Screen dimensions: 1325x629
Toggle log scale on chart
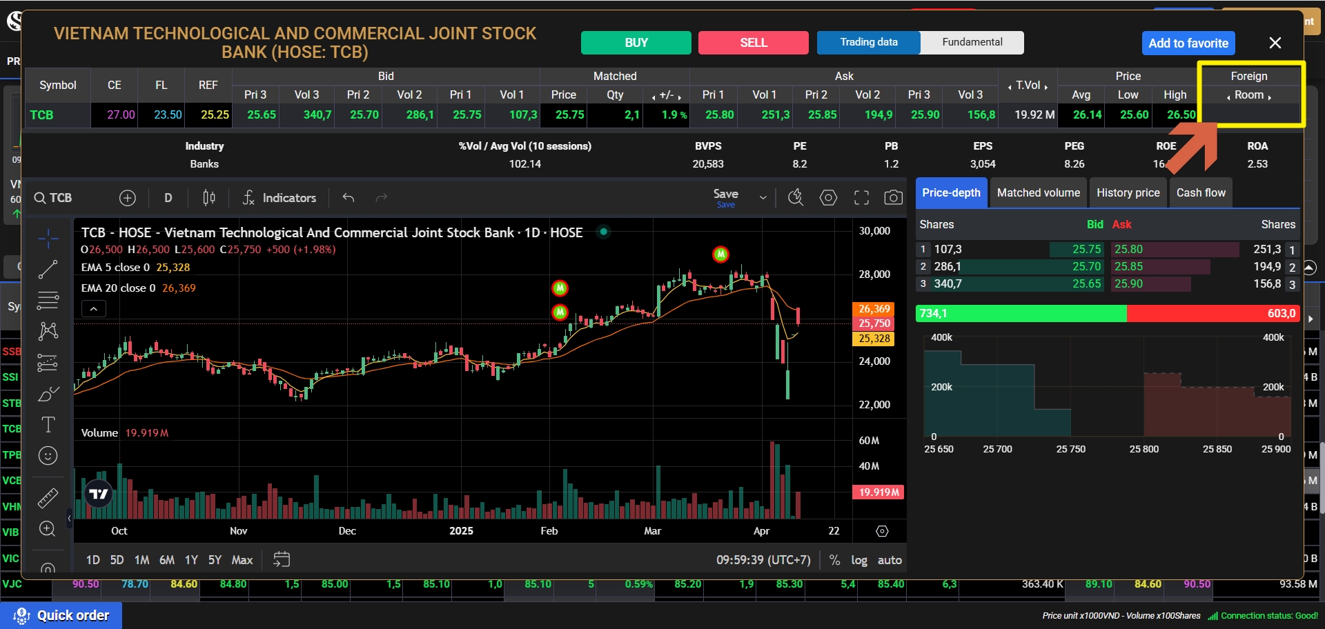[859, 560]
